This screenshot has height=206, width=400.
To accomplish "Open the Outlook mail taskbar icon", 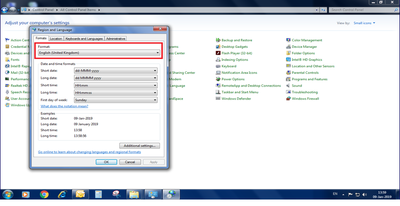I will coord(80,195).
